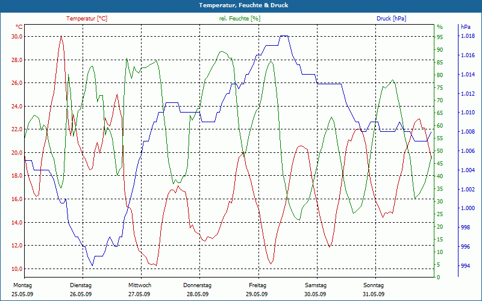Screen dimensions: 482x301
Task: Click the '16,0' temperature axis value
Action: click(17, 199)
